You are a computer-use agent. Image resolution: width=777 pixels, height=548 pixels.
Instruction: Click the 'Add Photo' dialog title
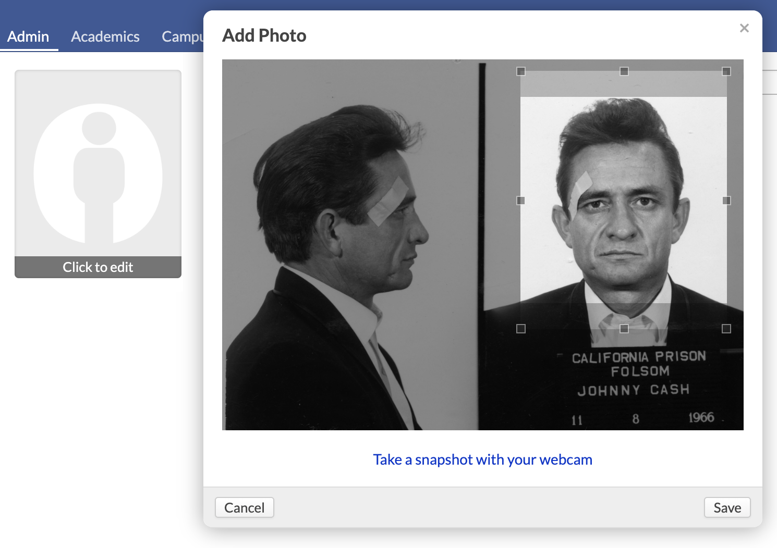click(264, 35)
